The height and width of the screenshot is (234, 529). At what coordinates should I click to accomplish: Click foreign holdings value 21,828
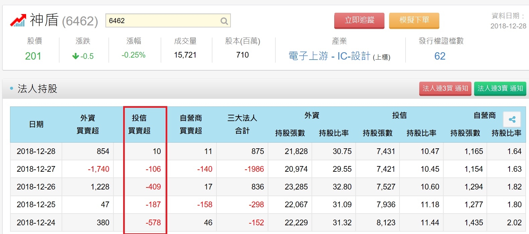[x=296, y=151]
